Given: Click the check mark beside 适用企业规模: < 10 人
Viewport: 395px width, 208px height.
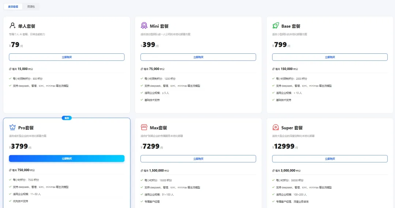Looking at the screenshot, I should click(273, 93).
